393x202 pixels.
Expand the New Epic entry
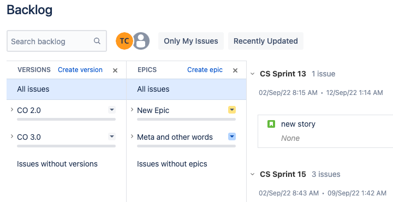[132, 110]
